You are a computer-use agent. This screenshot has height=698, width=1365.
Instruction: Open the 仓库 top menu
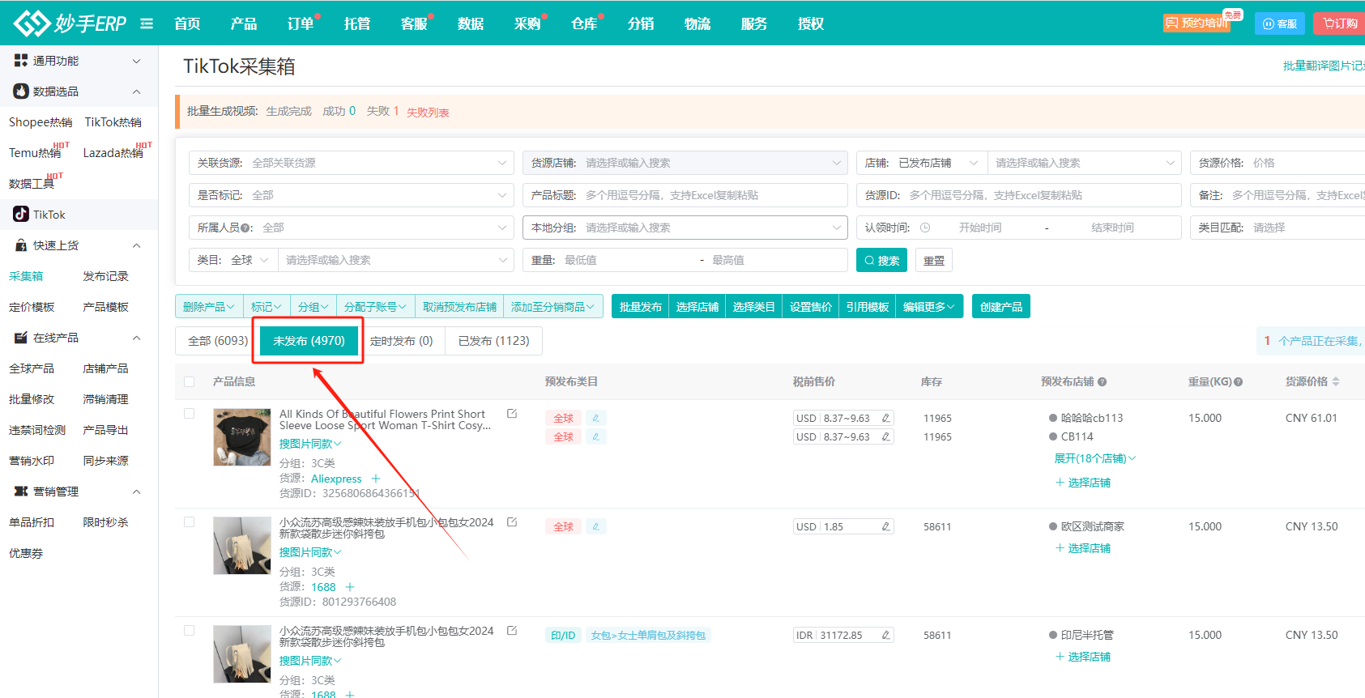pos(584,23)
